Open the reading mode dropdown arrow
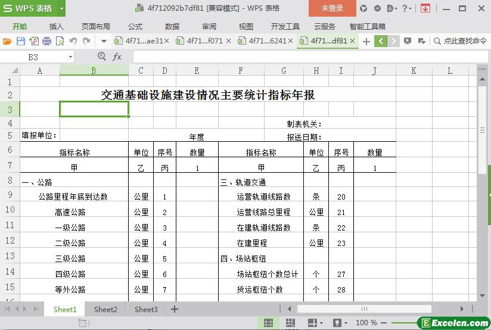Screen dimensions: 491x330 [322, 323]
